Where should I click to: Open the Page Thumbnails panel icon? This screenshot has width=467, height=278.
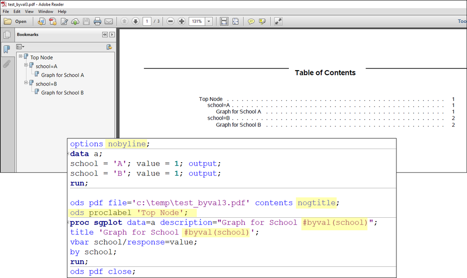coord(7,35)
